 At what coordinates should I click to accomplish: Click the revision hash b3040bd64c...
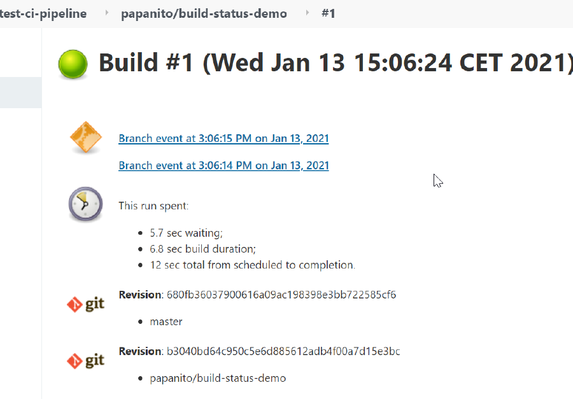point(283,351)
